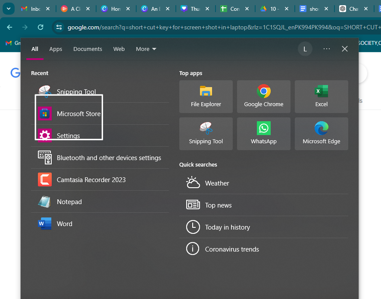The height and width of the screenshot is (299, 381).
Task: Launch the Snipping Tool from Top apps
Action: (206, 133)
